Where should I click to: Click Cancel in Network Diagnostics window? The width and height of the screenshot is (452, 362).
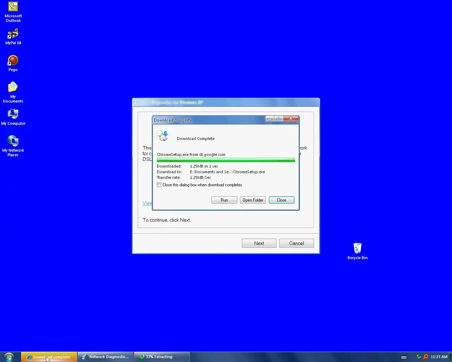pyautogui.click(x=297, y=243)
